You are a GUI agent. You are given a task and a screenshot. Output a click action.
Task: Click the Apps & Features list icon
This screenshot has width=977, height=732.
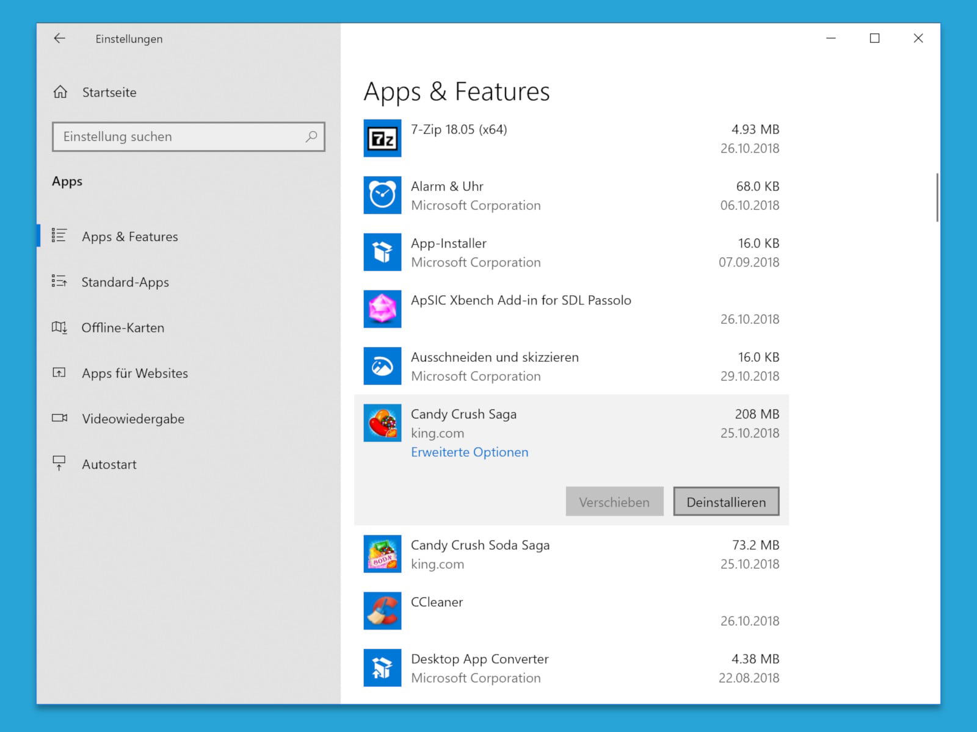point(59,236)
